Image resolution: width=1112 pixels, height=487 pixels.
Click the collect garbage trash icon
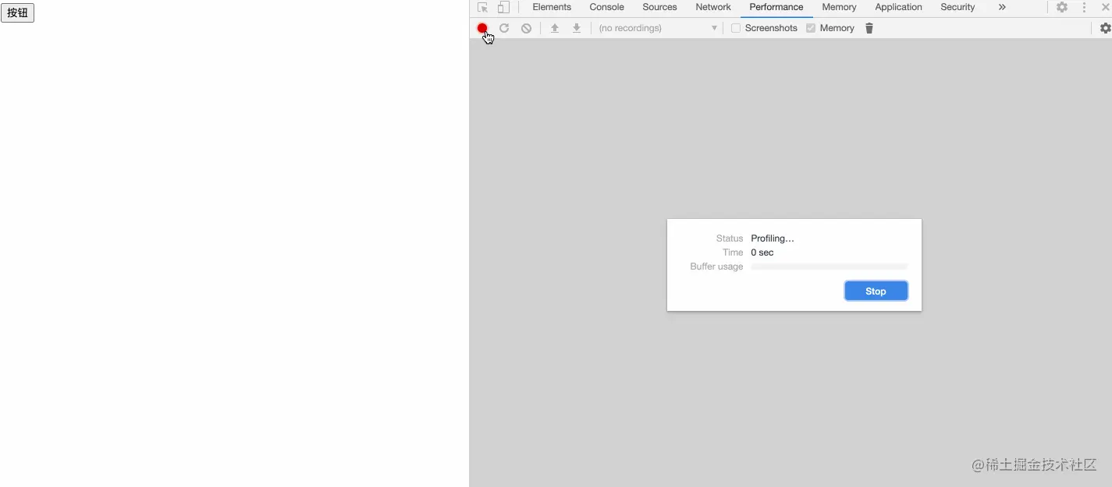pos(869,28)
